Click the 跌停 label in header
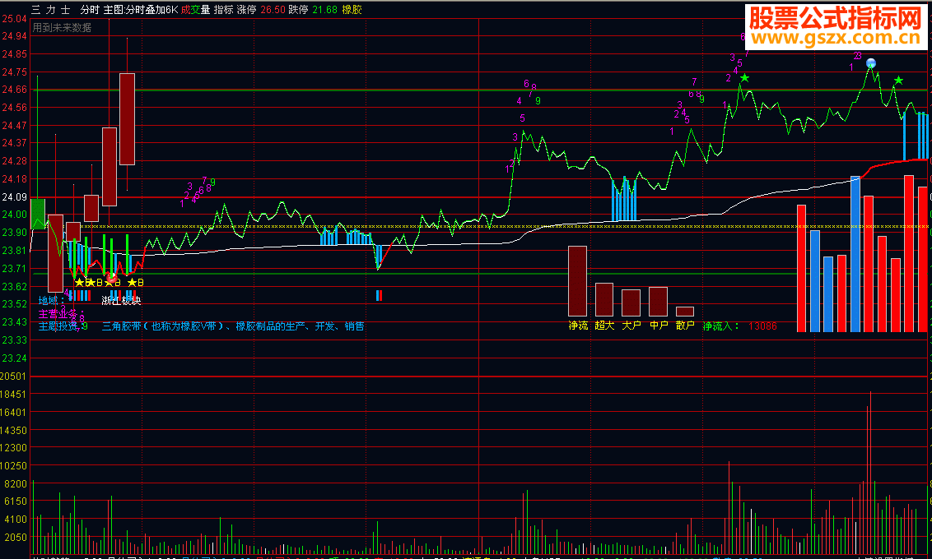Image resolution: width=932 pixels, height=559 pixels. (x=298, y=10)
